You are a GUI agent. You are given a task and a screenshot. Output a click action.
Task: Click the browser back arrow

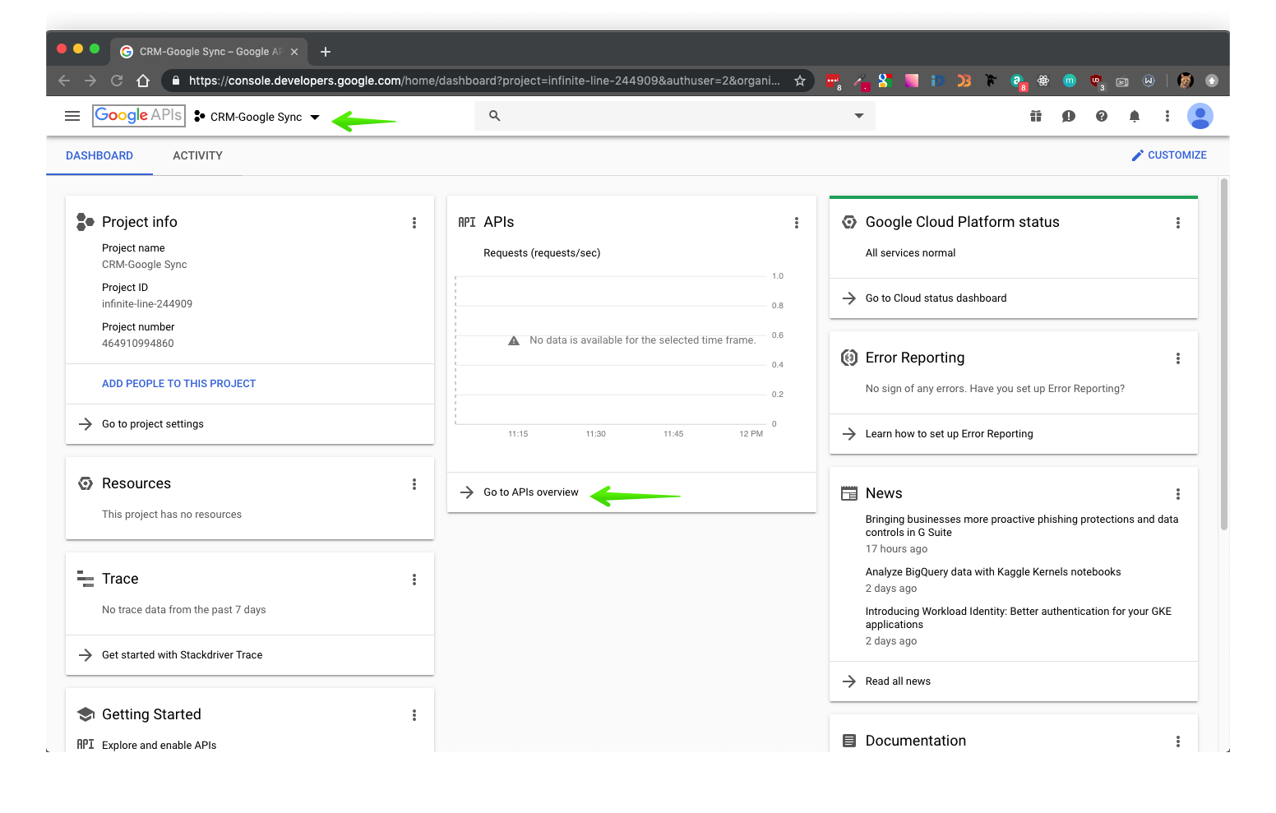click(64, 81)
